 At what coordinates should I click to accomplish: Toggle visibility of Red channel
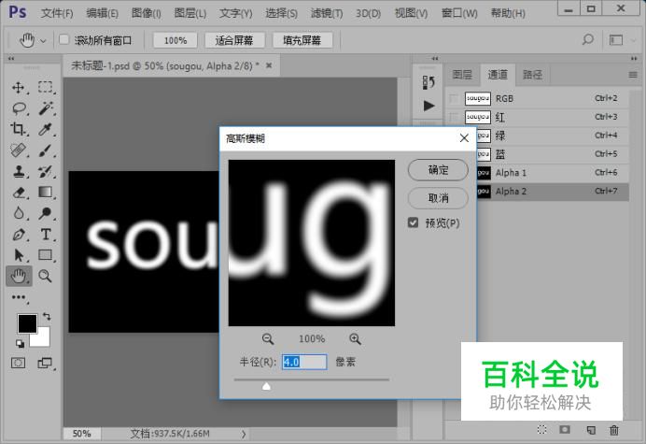coord(454,117)
